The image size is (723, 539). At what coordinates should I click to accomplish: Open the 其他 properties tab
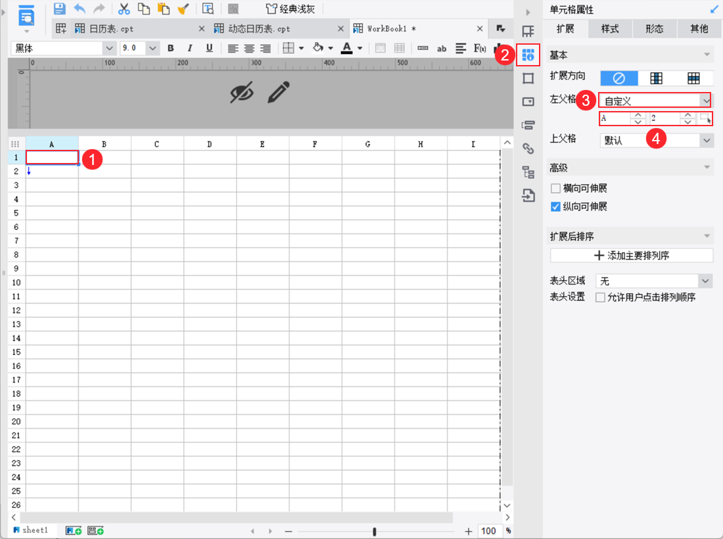pos(699,28)
